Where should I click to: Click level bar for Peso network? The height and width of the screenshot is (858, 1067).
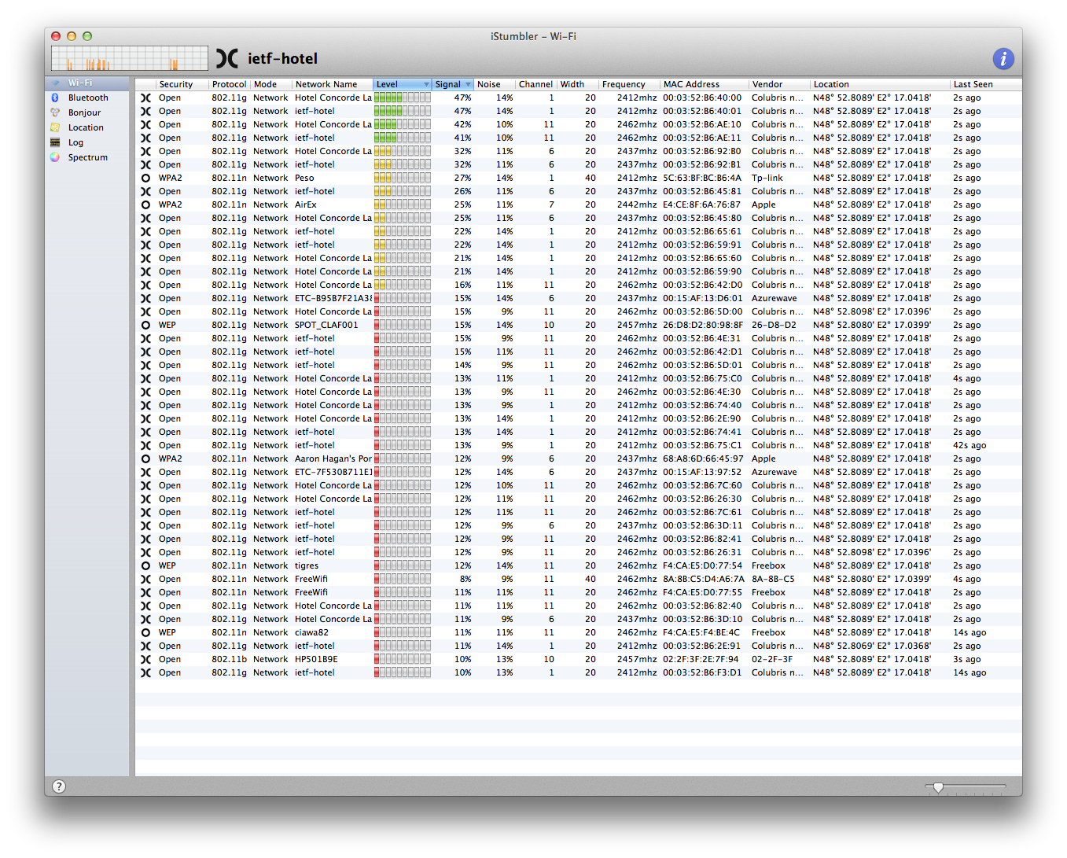coord(402,178)
